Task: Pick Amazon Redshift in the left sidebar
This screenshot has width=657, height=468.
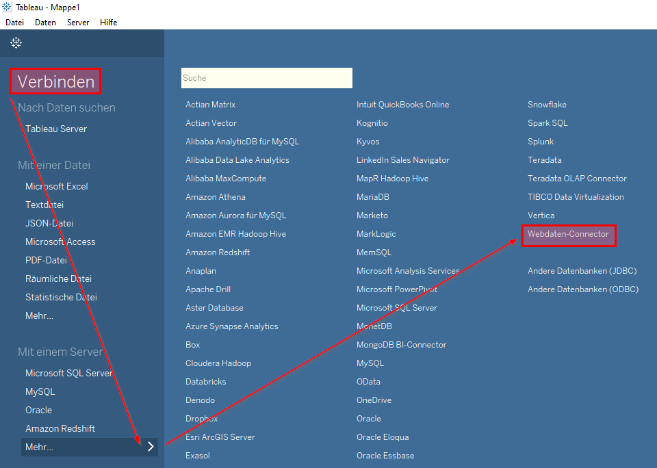Action: tap(60, 428)
